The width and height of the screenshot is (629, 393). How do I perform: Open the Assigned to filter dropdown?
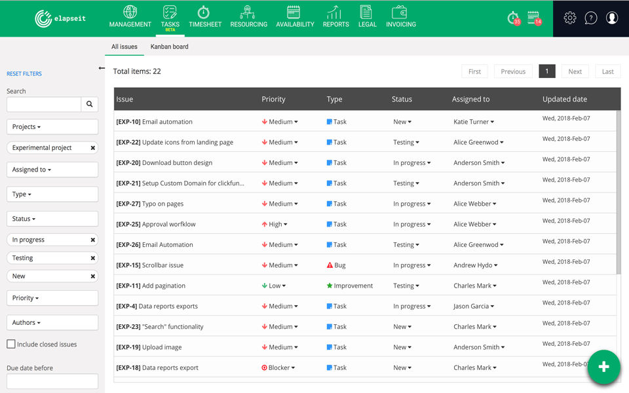click(x=52, y=170)
